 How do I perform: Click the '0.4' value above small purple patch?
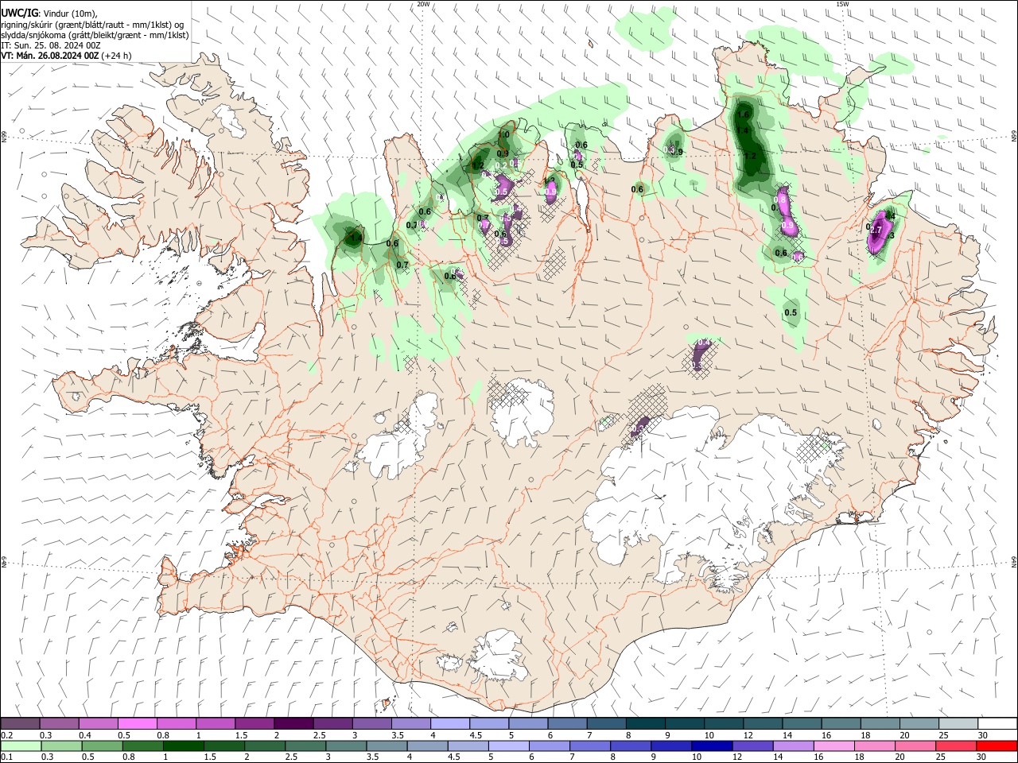tap(703, 343)
